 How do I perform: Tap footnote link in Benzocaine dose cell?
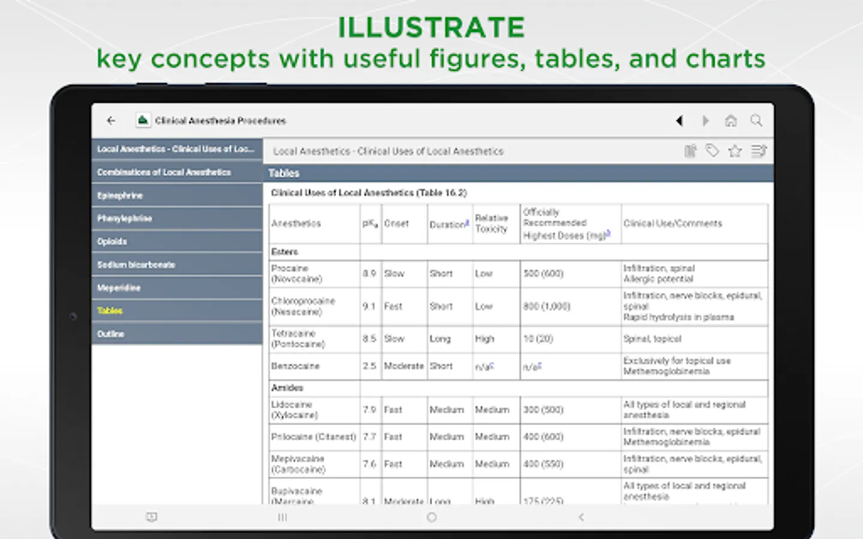coord(539,365)
